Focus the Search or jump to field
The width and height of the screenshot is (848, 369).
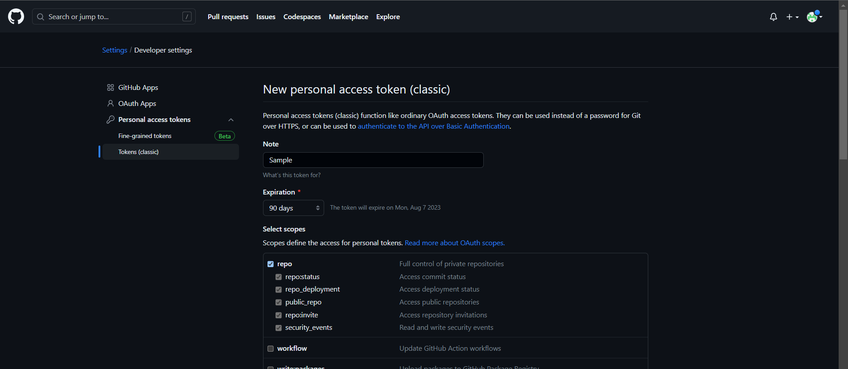pos(114,17)
